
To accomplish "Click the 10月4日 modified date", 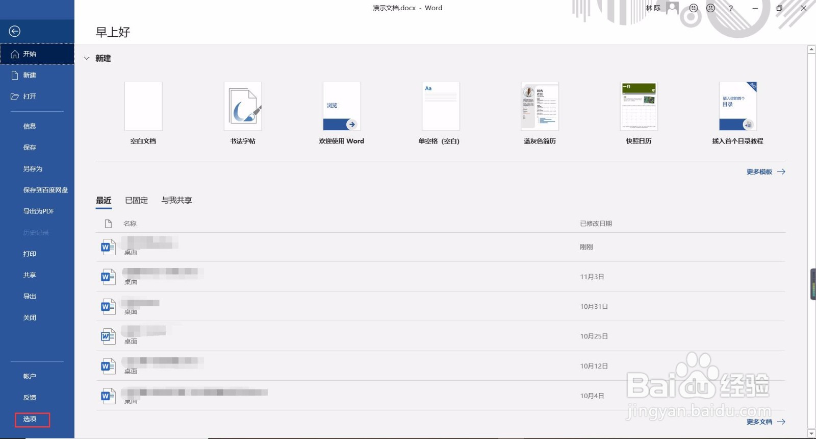I will pos(592,396).
